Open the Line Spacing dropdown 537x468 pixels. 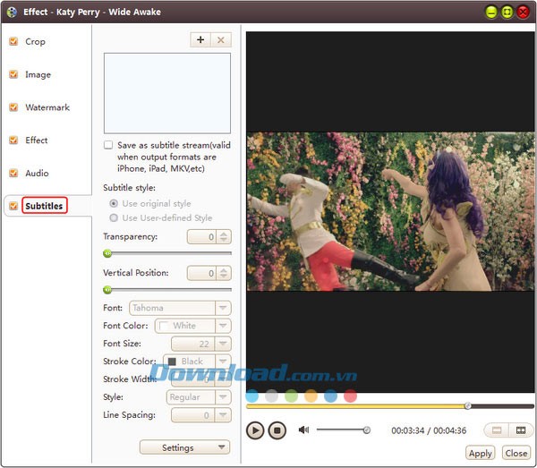click(201, 415)
